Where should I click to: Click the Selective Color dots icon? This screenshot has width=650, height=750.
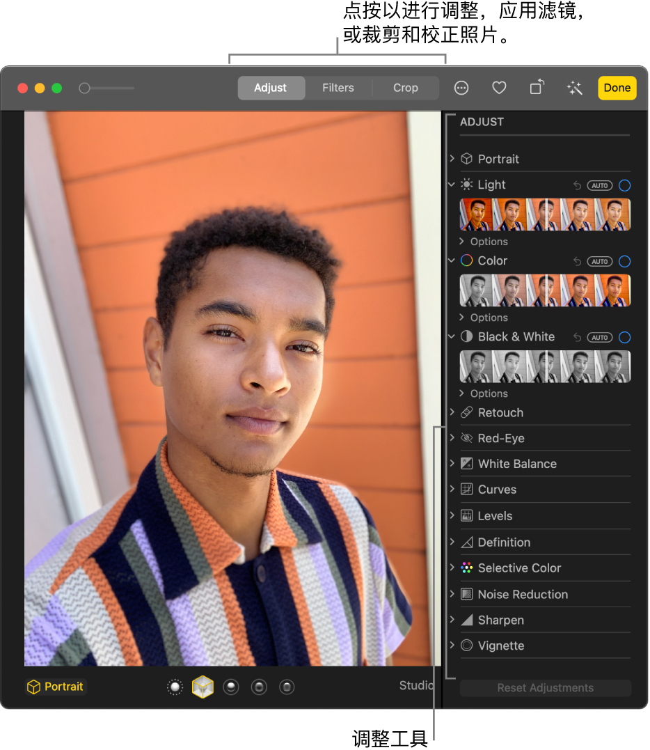coord(466,568)
